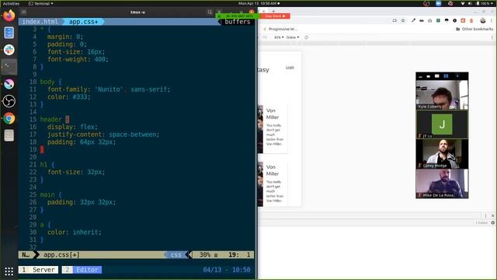Launch OBS Studio from the dock
This screenshot has height=280, width=497.
[x=9, y=101]
